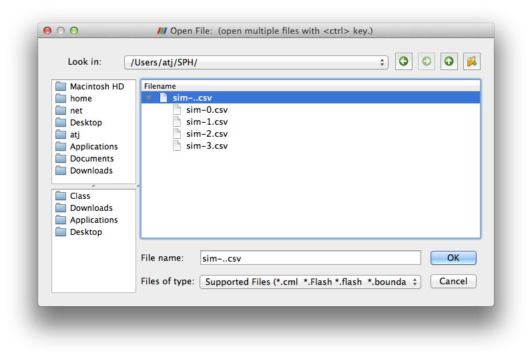Collapse the sim-..csv file group

pyautogui.click(x=149, y=98)
